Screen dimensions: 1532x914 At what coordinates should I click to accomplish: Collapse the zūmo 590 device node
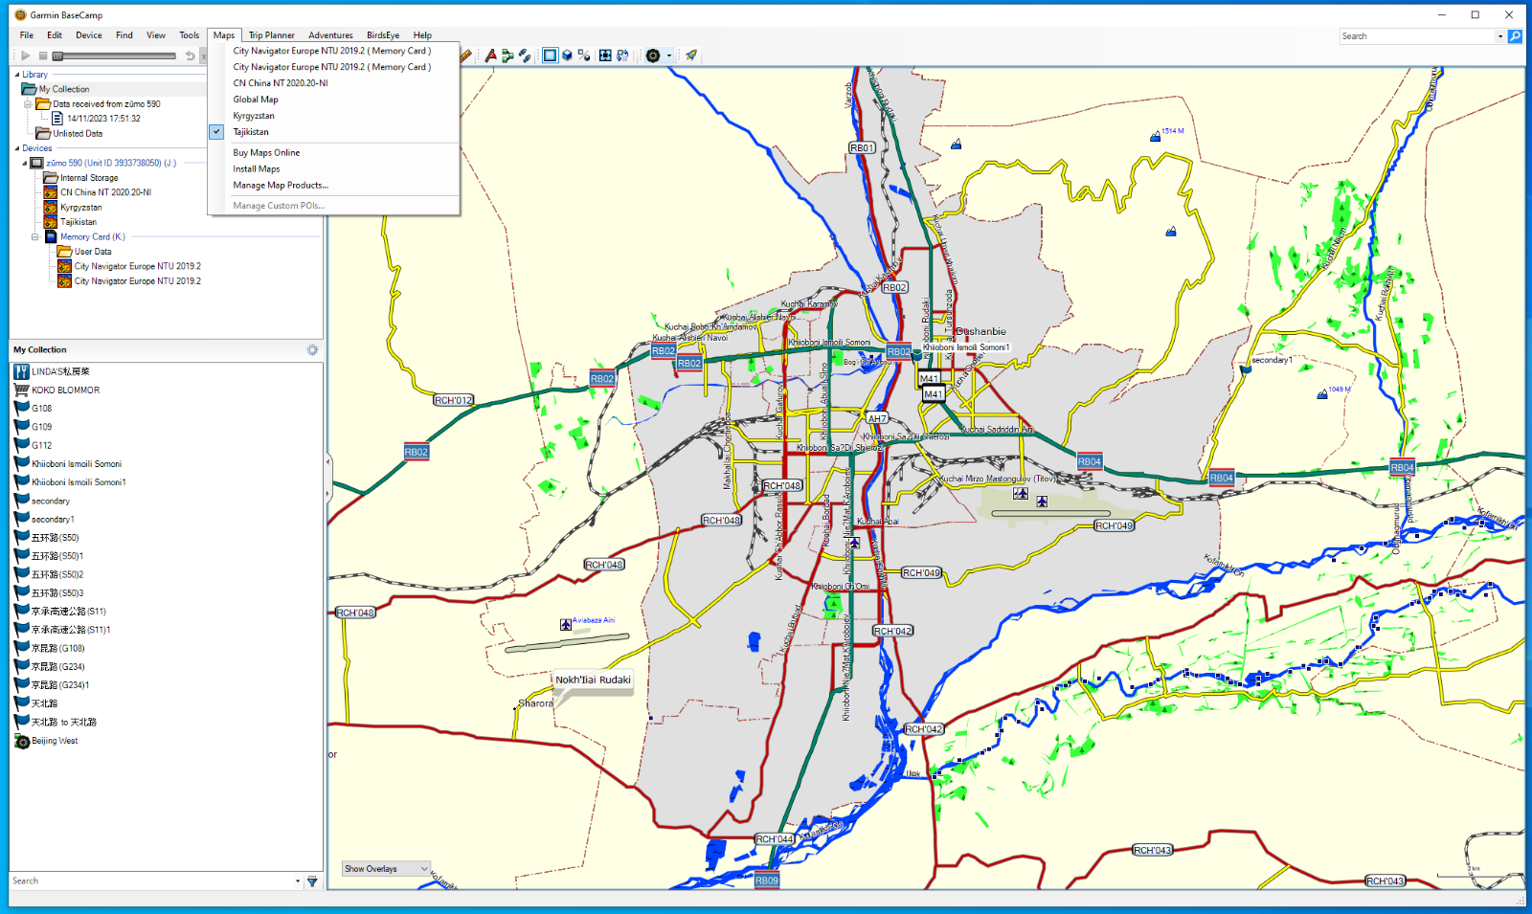25,164
